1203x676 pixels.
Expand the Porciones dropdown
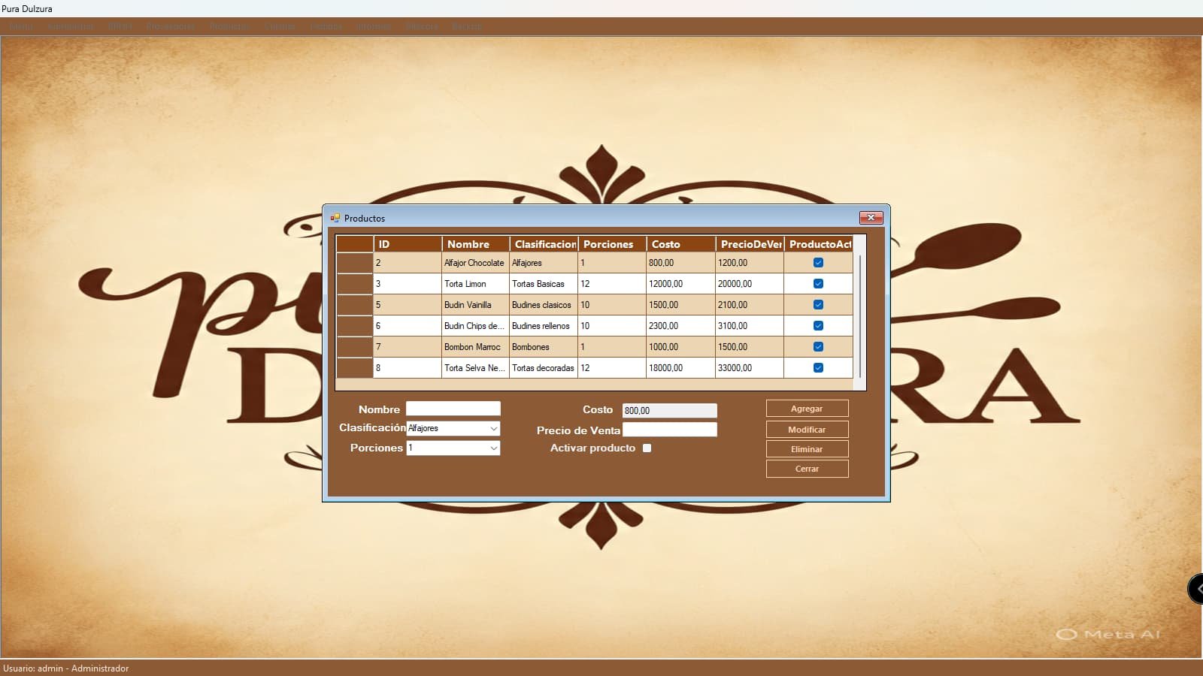[x=493, y=448]
